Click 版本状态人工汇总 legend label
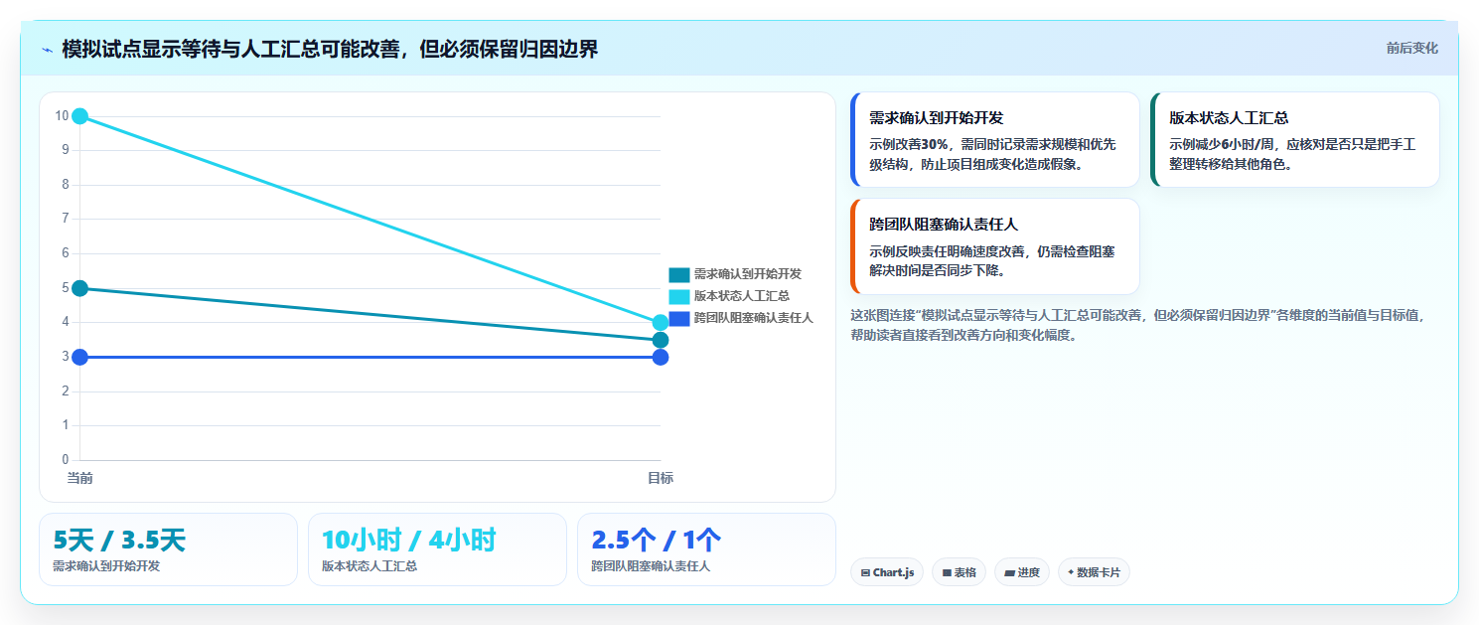Viewport: 1479px width, 625px height. pyautogui.click(x=741, y=296)
